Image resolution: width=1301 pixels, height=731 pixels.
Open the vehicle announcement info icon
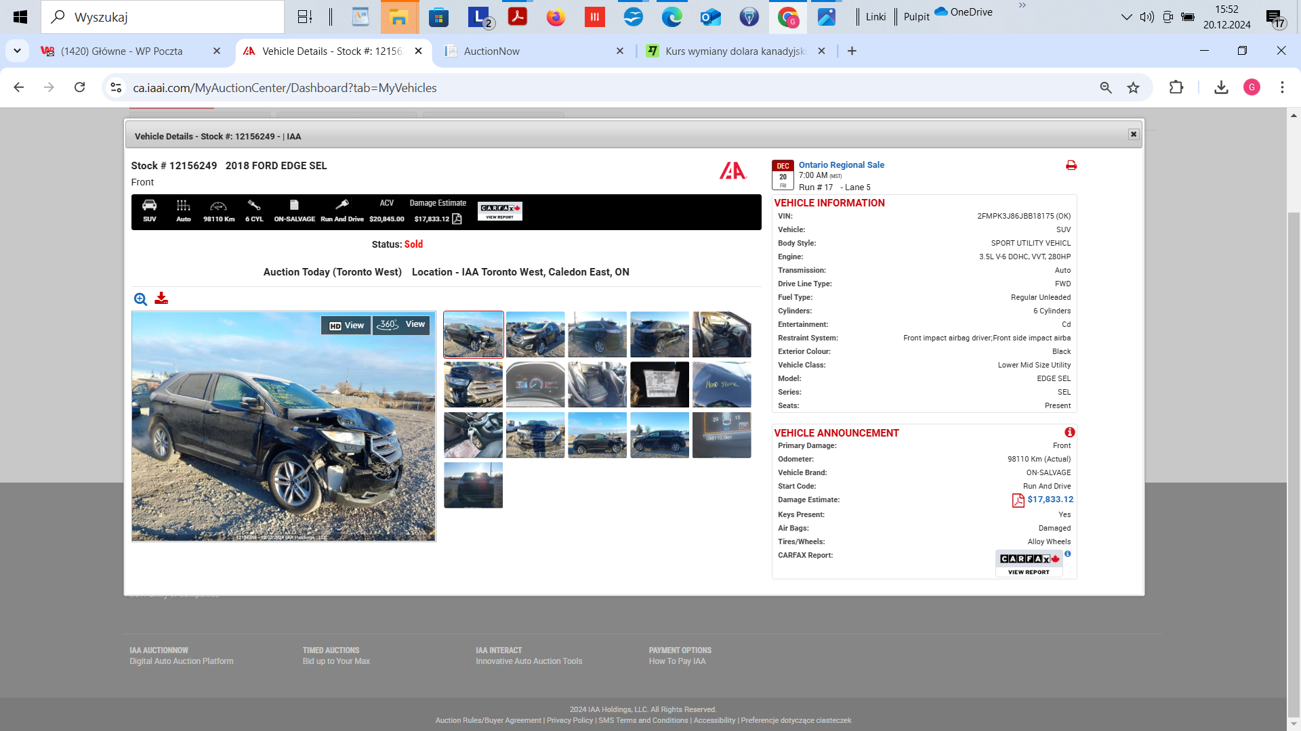point(1069,432)
